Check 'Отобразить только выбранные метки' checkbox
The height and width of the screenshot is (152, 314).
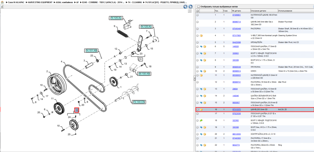(x=198, y=7)
